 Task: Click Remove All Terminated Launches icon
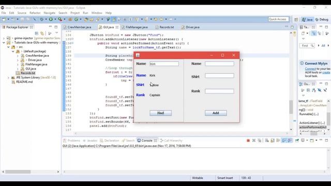pos(260,141)
